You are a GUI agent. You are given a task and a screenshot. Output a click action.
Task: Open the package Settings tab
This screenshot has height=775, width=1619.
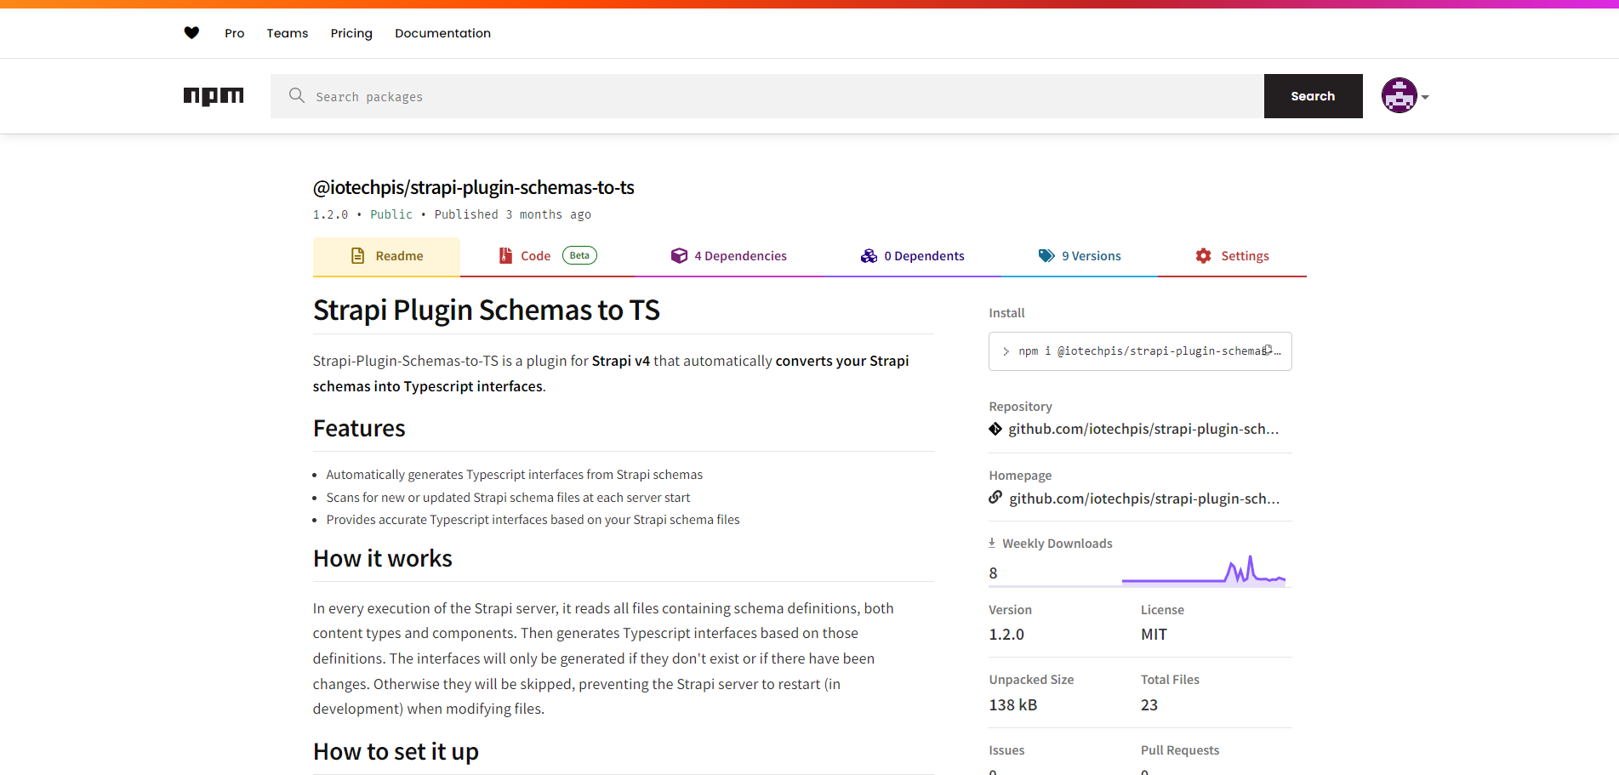point(1232,256)
